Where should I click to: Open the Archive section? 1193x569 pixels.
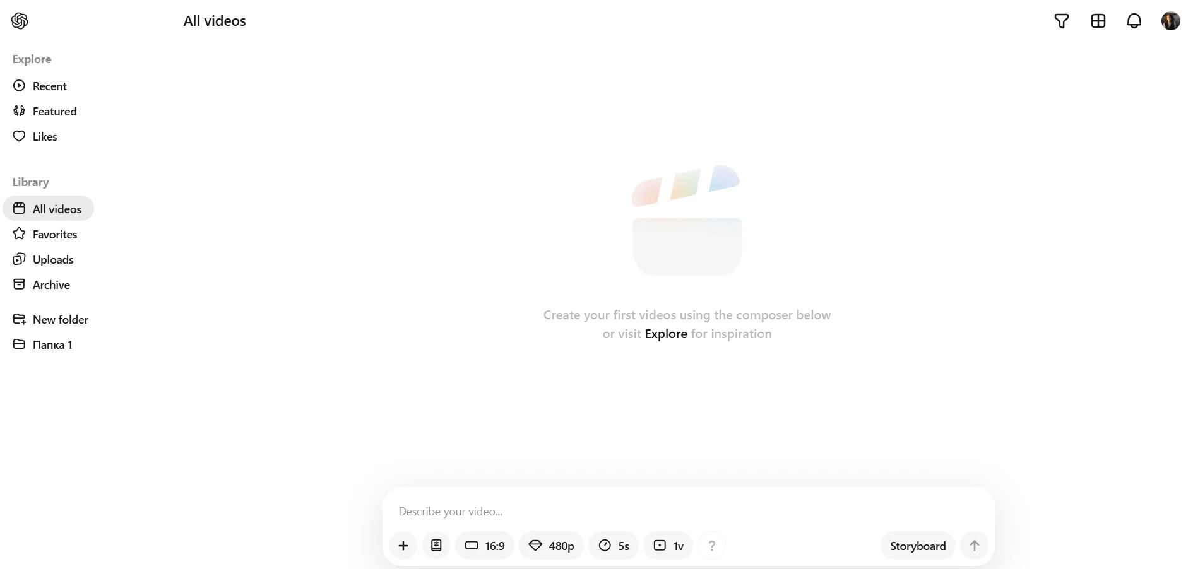42,284
